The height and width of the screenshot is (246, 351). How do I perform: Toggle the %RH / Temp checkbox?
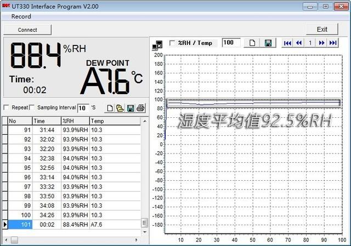coord(172,43)
